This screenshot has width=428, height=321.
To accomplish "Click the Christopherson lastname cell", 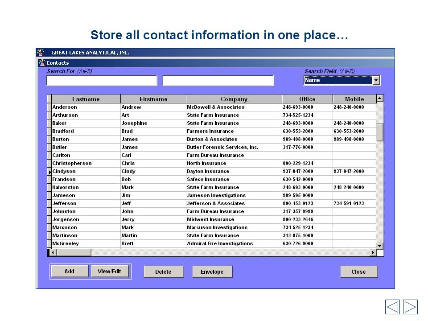I will pyautogui.click(x=86, y=163).
